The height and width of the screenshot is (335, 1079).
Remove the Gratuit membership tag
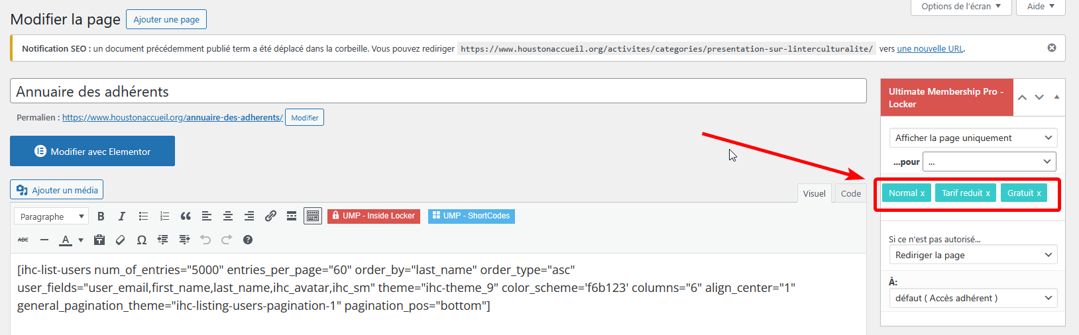pos(1039,193)
